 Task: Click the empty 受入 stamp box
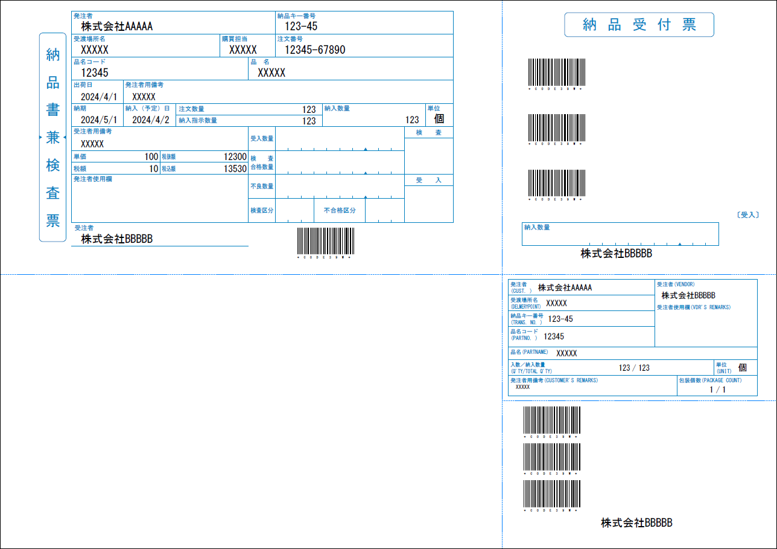(x=428, y=204)
